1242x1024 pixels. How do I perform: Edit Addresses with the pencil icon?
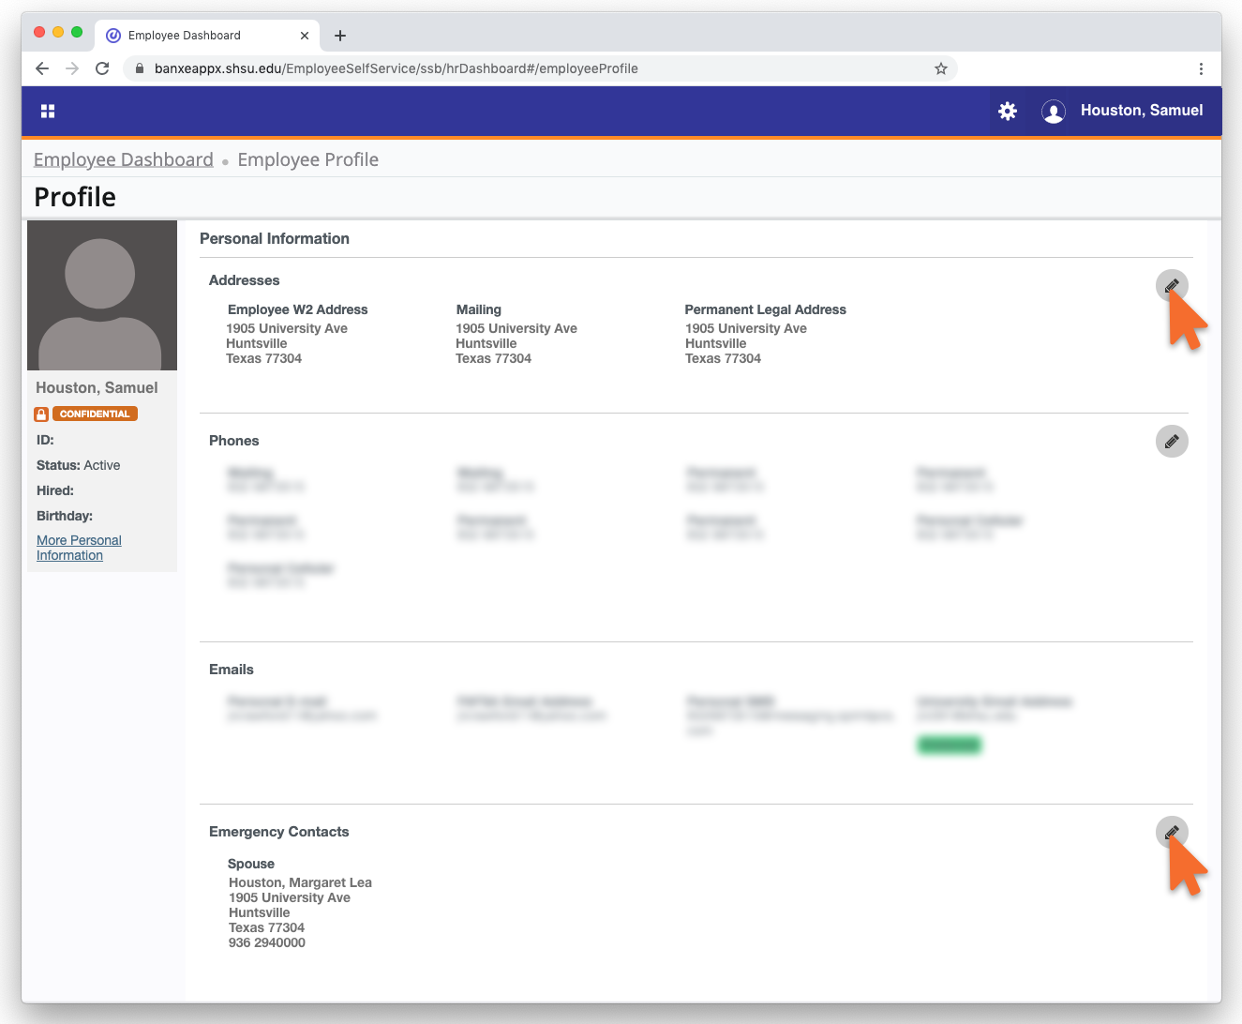pos(1171,286)
